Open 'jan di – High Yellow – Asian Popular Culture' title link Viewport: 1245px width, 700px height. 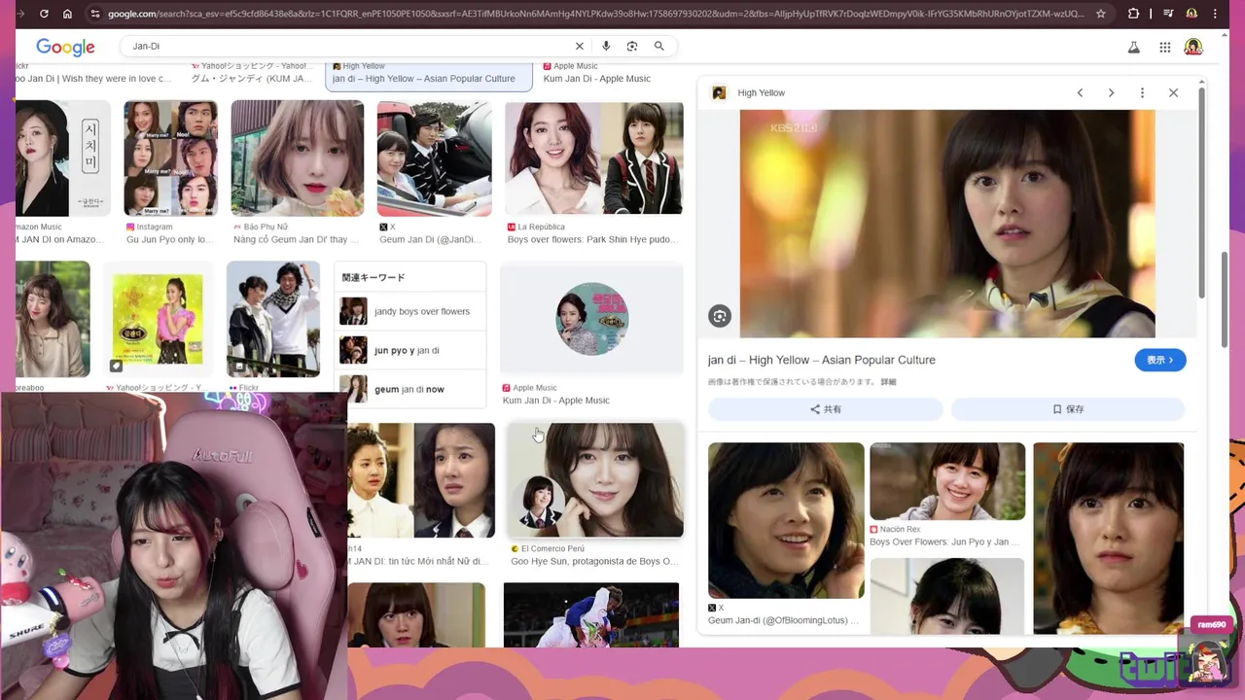(822, 360)
